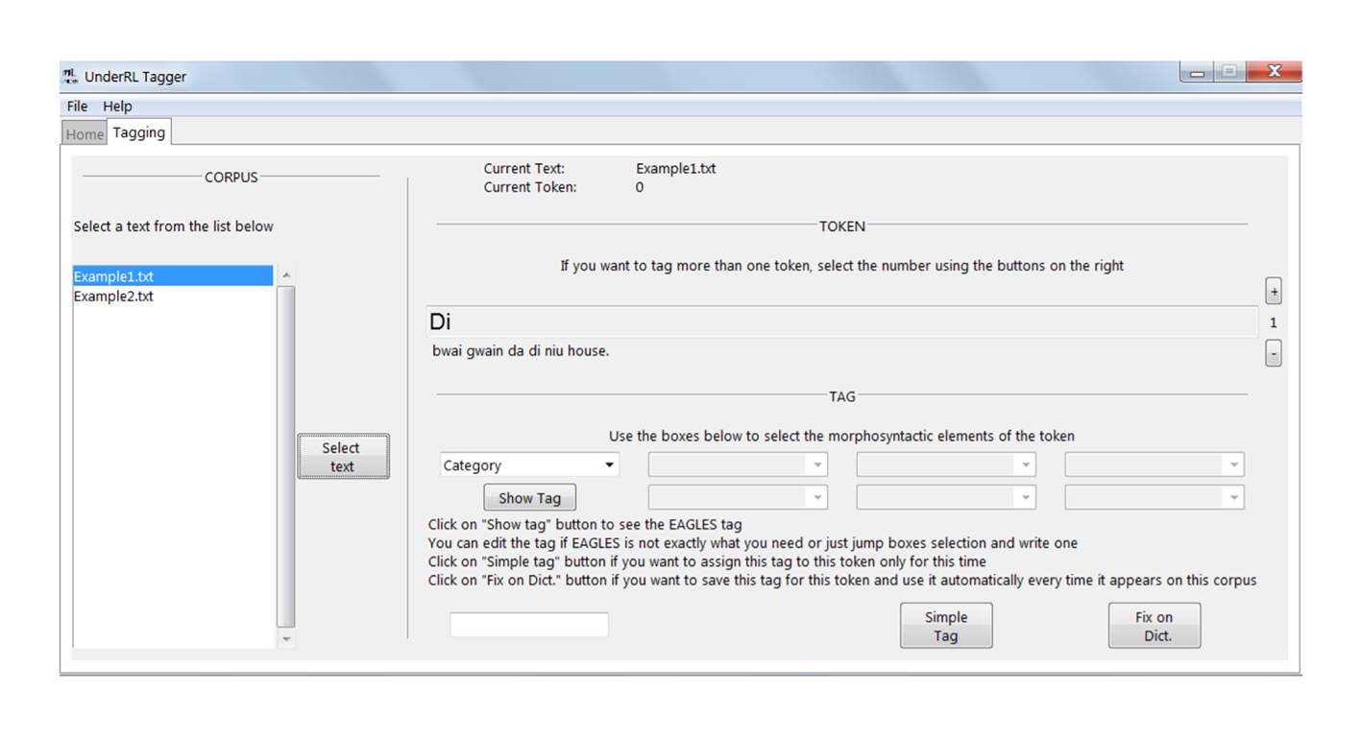Switch to the Home tab
The image size is (1361, 738).
tap(85, 134)
